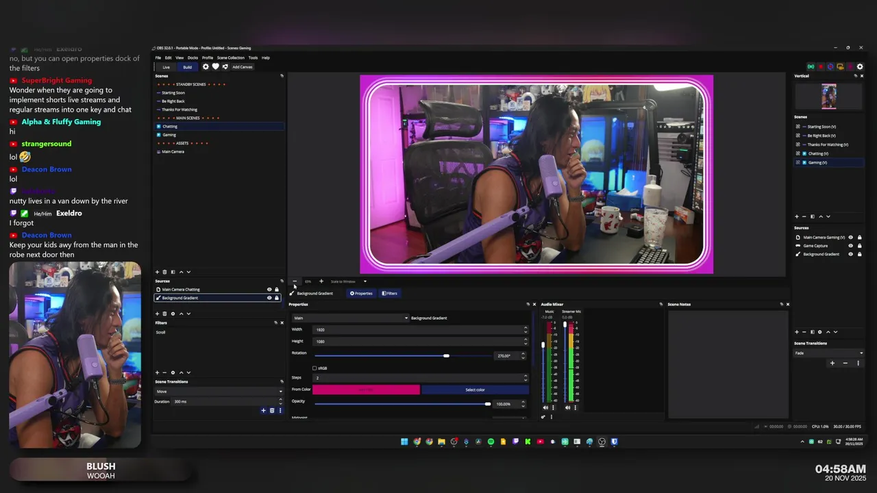Image resolution: width=877 pixels, height=493 pixels.
Task: Adjust Rotation degrees stepper
Action: (x=523, y=356)
